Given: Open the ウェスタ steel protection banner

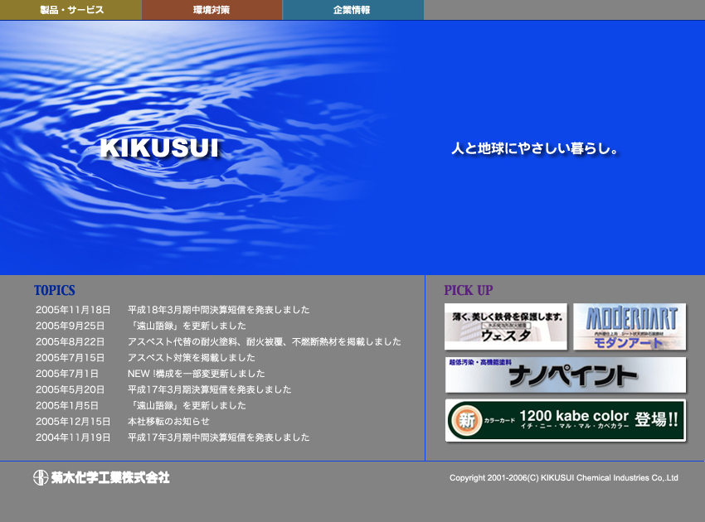Looking at the screenshot, I should (506, 326).
